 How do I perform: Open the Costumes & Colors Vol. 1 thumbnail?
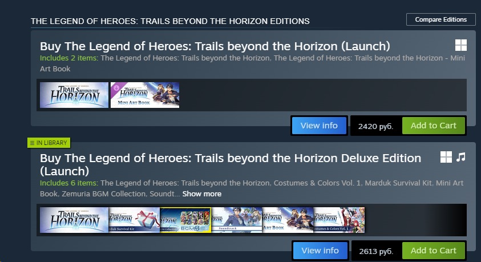339,220
